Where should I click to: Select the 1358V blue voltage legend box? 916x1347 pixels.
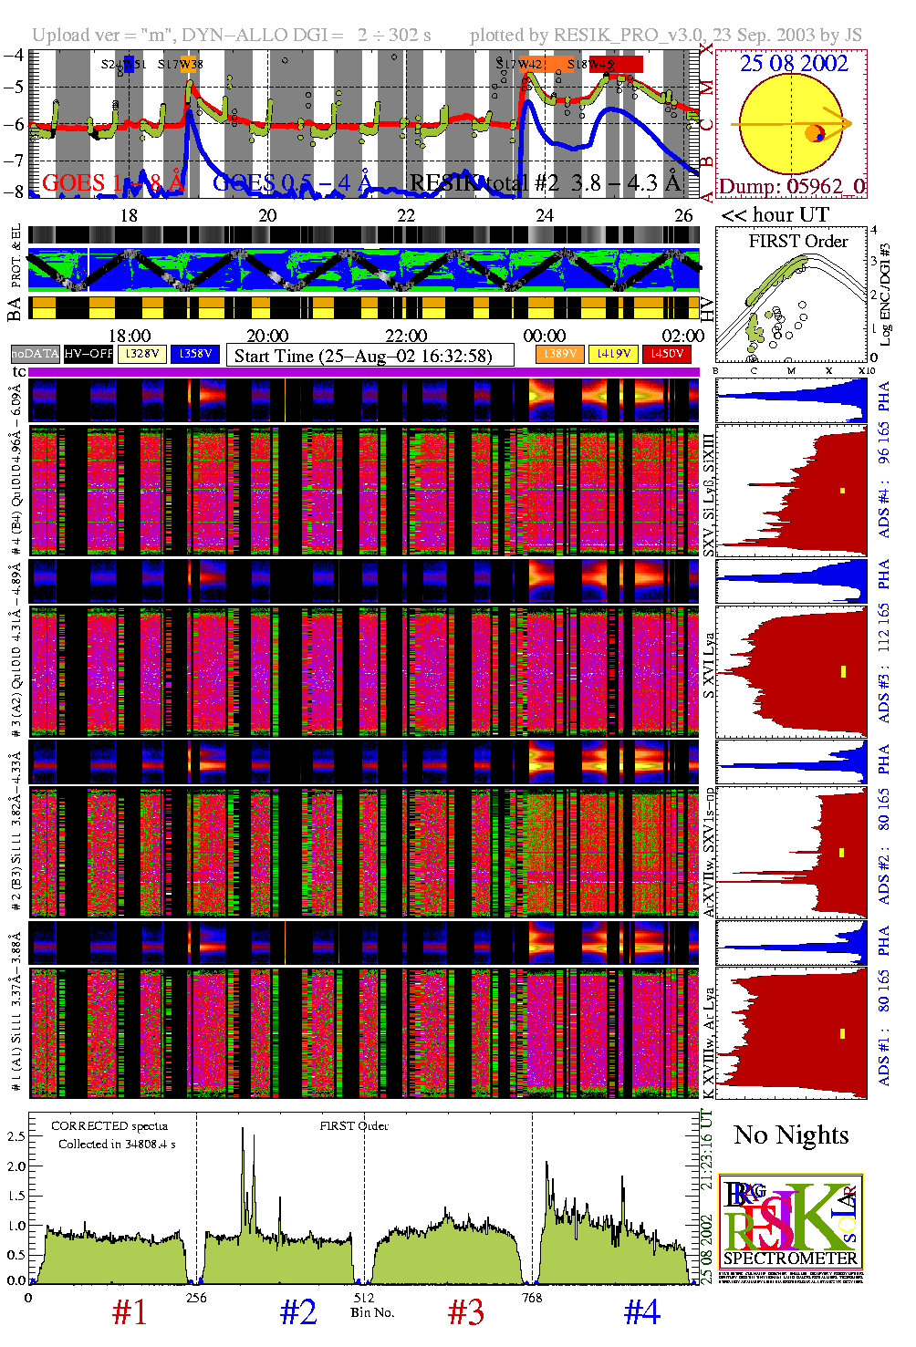coord(195,354)
